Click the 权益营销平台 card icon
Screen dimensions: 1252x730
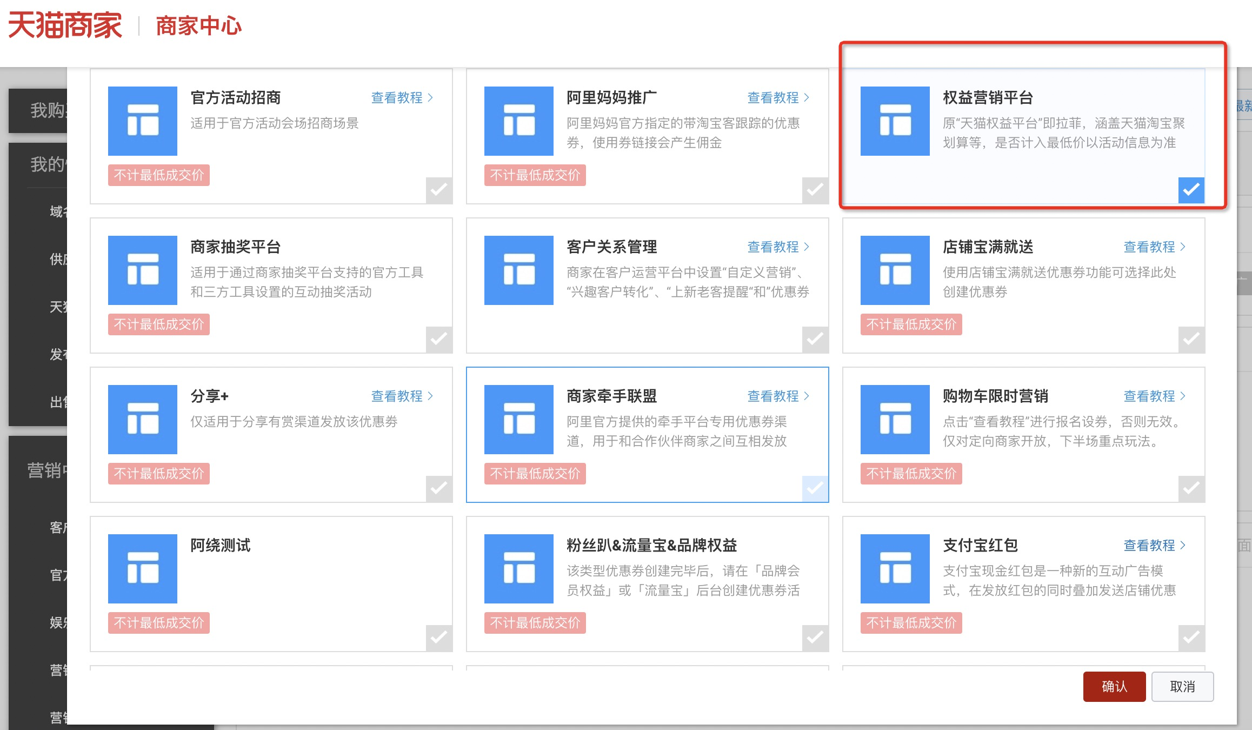click(895, 121)
